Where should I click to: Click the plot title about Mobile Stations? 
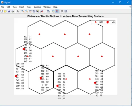66,16
